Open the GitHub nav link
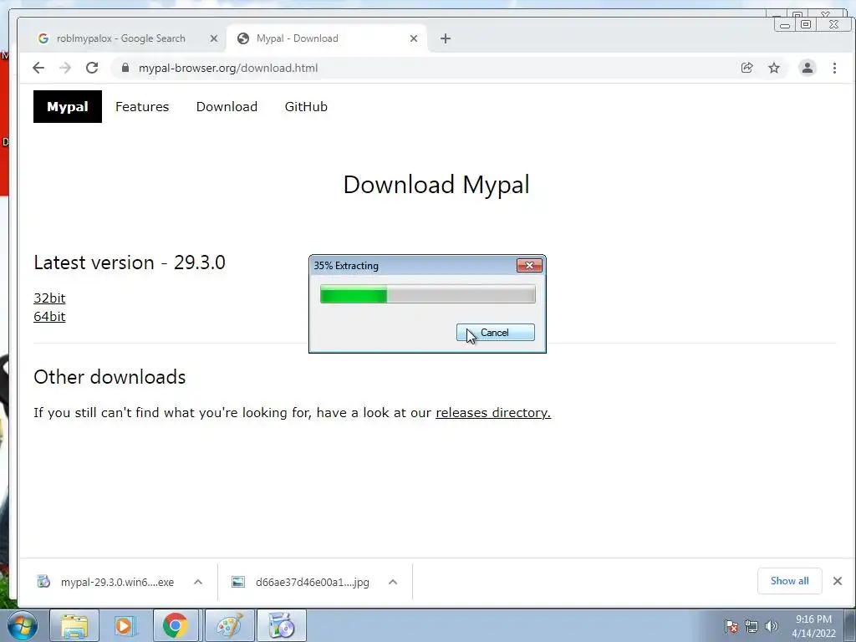Screen dimensions: 856x642 pyautogui.click(x=306, y=106)
